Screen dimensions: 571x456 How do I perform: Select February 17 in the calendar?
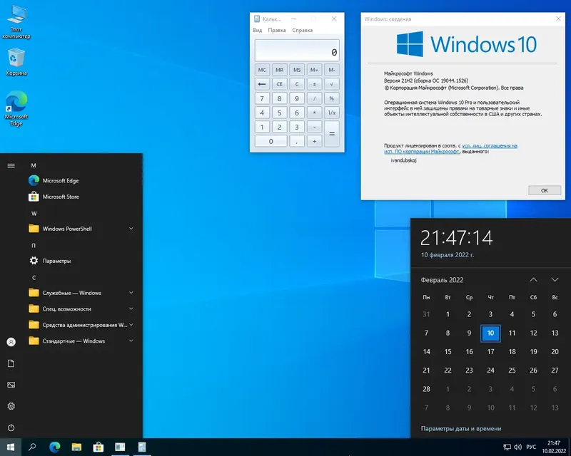pos(490,351)
